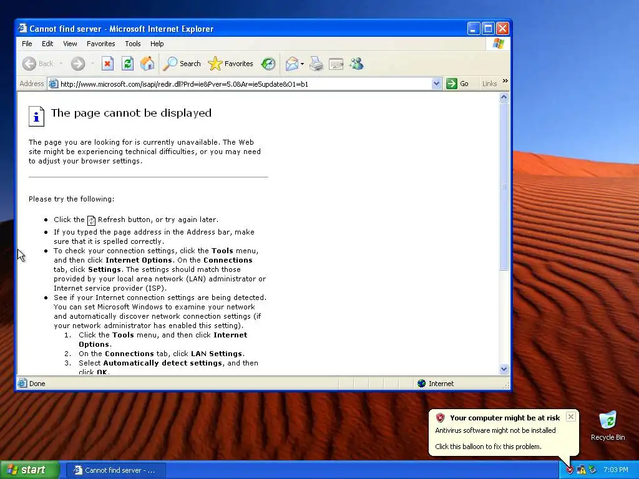
Task: Open the File menu
Action: coord(27,44)
